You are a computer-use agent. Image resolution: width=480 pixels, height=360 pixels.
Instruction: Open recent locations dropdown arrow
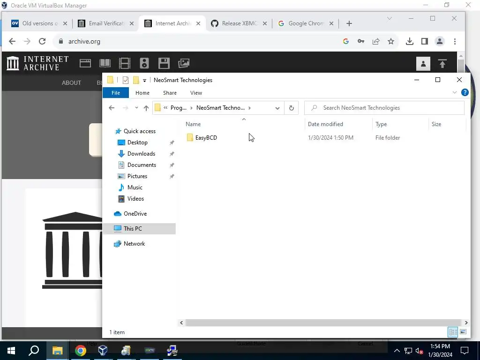(x=136, y=108)
